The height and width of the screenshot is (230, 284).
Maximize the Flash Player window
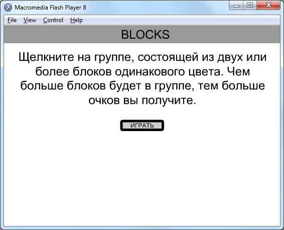point(250,6)
